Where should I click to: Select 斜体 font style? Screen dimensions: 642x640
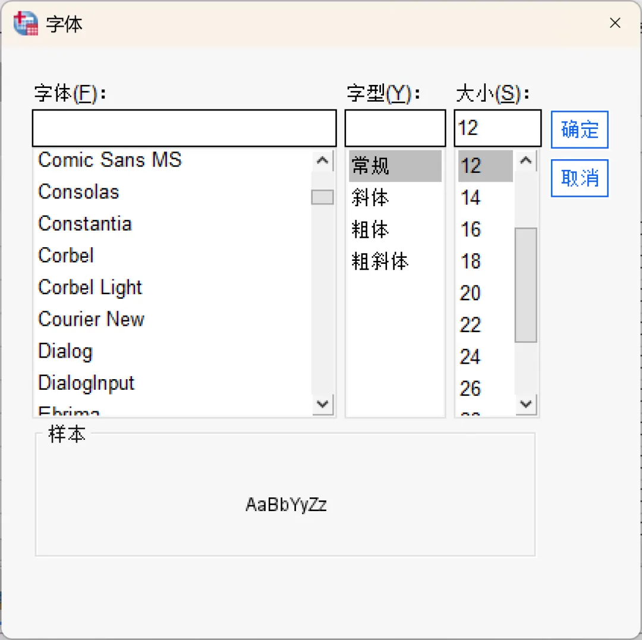click(x=370, y=198)
